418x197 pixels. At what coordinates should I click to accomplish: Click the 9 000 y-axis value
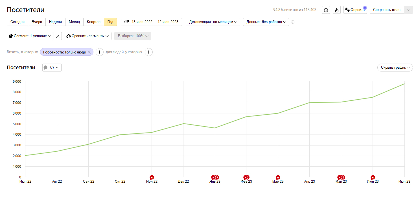click(16, 82)
